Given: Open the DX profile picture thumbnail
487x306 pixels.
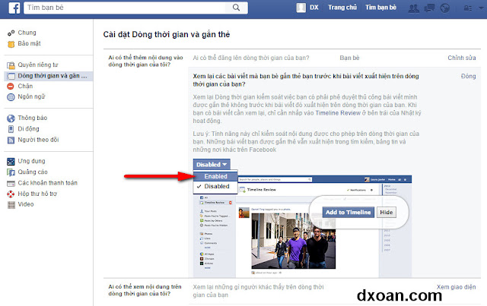Looking at the screenshot, I should pyautogui.click(x=301, y=8).
